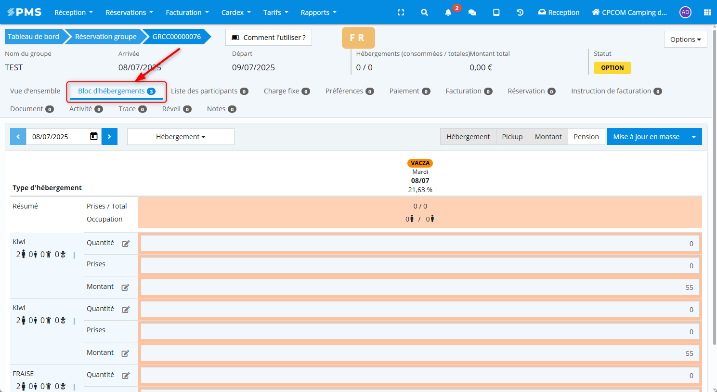Open the Facturation menu
The image size is (717, 392).
tap(187, 13)
